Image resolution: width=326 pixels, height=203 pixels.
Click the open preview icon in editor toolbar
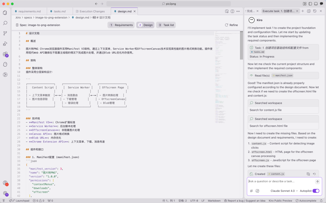[227, 11]
